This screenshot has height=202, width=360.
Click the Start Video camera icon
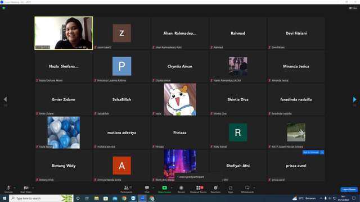click(26, 188)
